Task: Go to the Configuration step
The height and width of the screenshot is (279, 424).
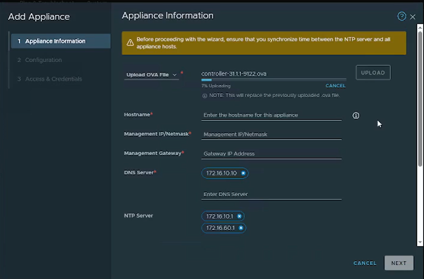Action: [43, 60]
